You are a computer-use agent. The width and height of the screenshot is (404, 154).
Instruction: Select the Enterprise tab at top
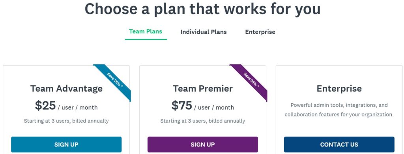click(260, 32)
